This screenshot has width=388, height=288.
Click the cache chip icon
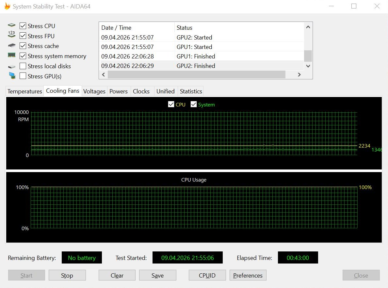coord(11,45)
